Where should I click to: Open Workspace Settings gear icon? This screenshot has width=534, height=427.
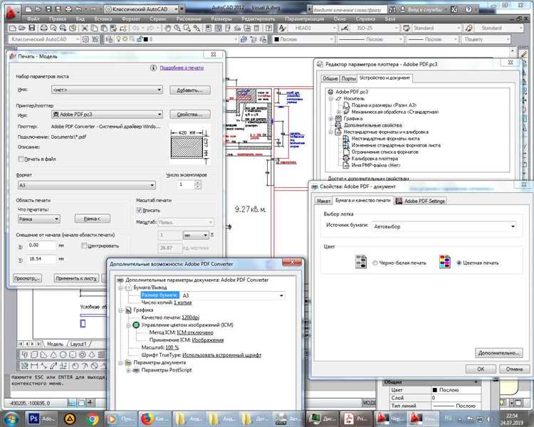(85, 40)
